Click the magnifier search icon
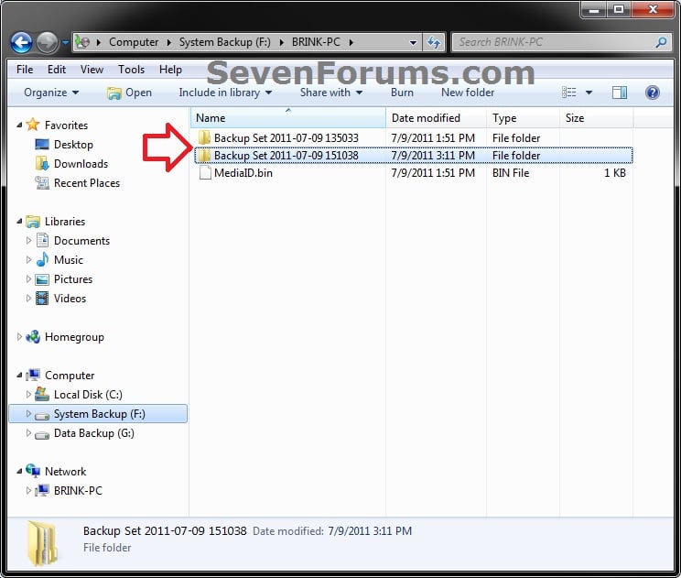The image size is (681, 578). pos(661,42)
